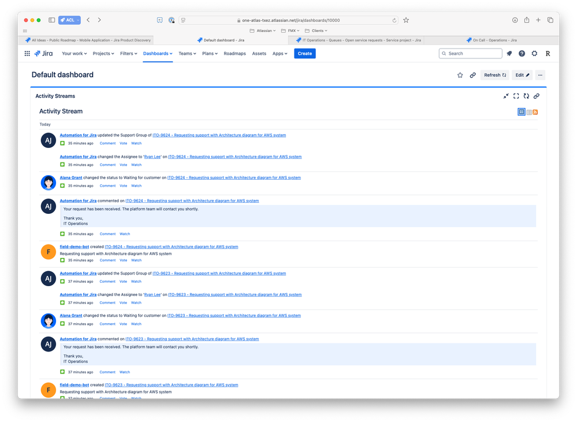The height and width of the screenshot is (422, 577).
Task: Star the Default dashboard
Action: (460, 75)
